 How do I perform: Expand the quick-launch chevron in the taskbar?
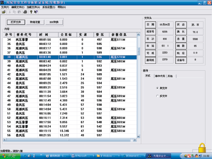click(41, 155)
